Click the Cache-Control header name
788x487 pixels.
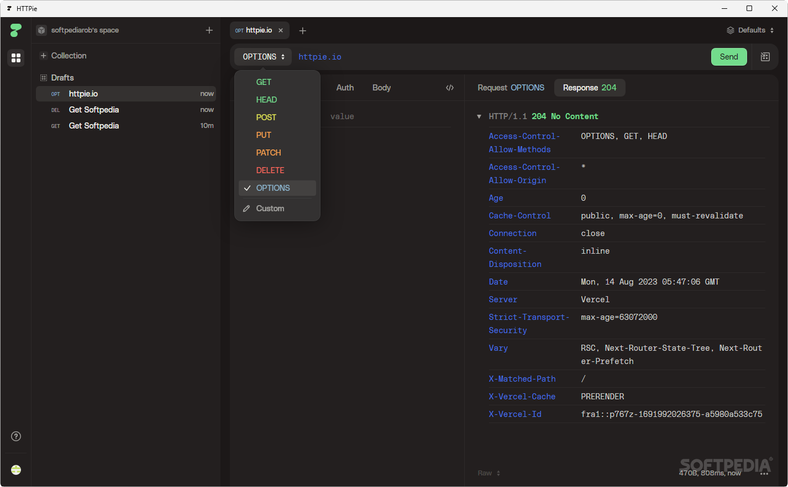[x=519, y=216]
